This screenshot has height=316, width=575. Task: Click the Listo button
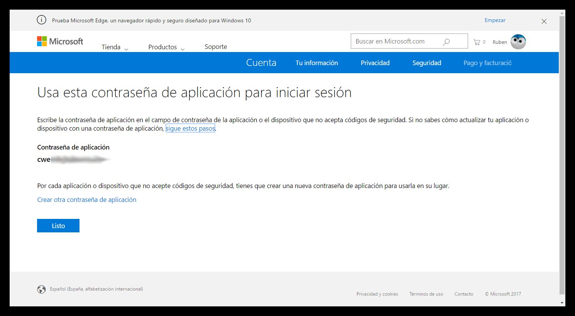pos(58,225)
